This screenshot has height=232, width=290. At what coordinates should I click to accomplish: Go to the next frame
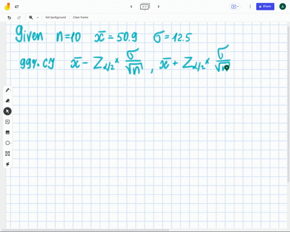[158, 7]
